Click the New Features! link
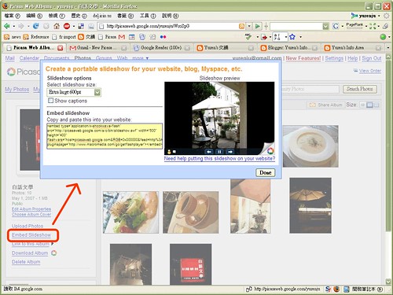 click(x=303, y=58)
